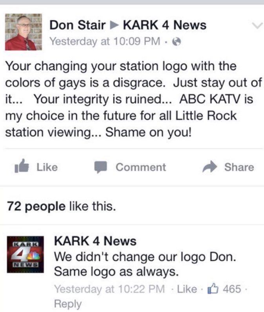Click the Share arrow icon
This screenshot has height=312, width=264.
[x=209, y=166]
